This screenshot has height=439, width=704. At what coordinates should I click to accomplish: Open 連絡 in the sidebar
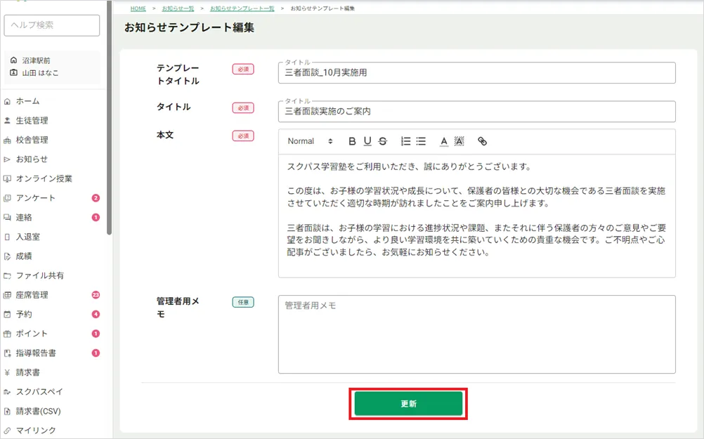pyautogui.click(x=24, y=217)
